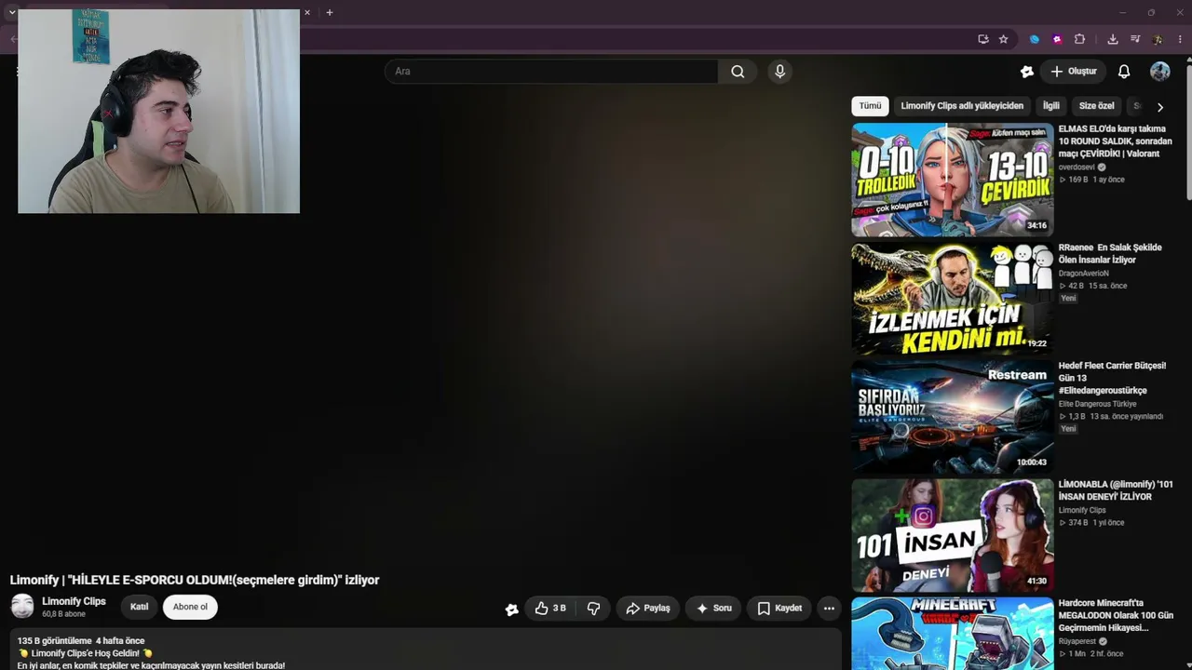The width and height of the screenshot is (1192, 670).
Task: Select the Tümü filter chip
Action: pos(870,106)
